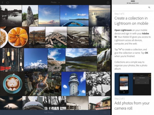The width and height of the screenshot is (154, 115).
Task: Open the snowy mountain blue sky photo
Action: 35,60
